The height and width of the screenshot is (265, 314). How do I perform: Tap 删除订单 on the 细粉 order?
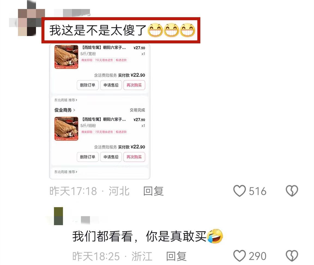coord(87,157)
